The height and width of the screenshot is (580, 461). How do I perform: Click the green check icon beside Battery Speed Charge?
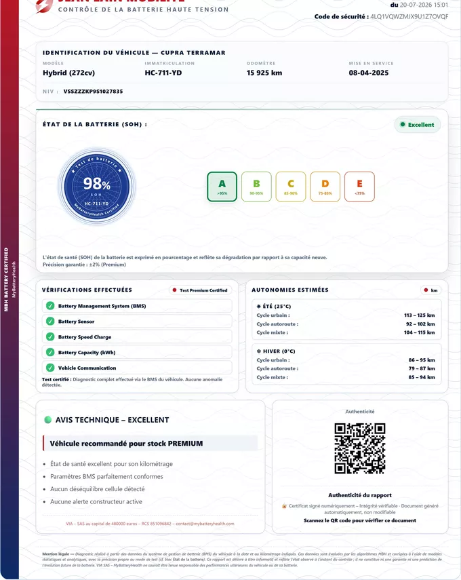tap(50, 337)
